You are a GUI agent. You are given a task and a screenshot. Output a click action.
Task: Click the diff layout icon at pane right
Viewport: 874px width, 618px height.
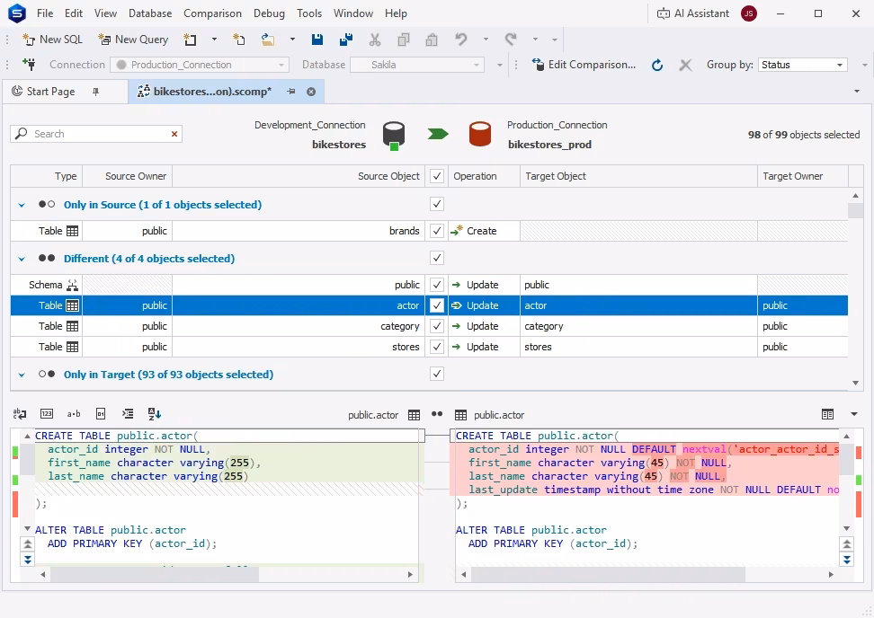(x=828, y=414)
